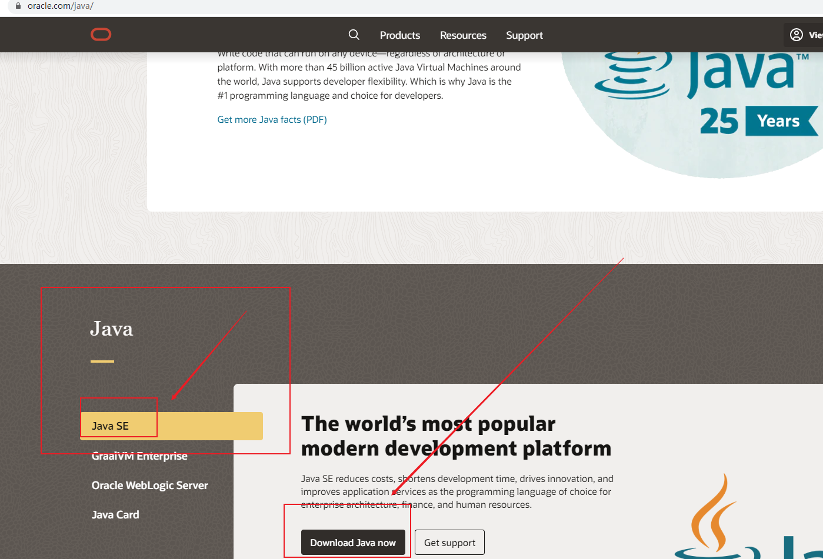823x559 pixels.
Task: Open Get more Java facts (PDF) link
Action: [272, 119]
